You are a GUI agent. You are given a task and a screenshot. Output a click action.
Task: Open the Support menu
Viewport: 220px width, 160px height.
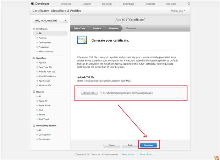pos(150,4)
